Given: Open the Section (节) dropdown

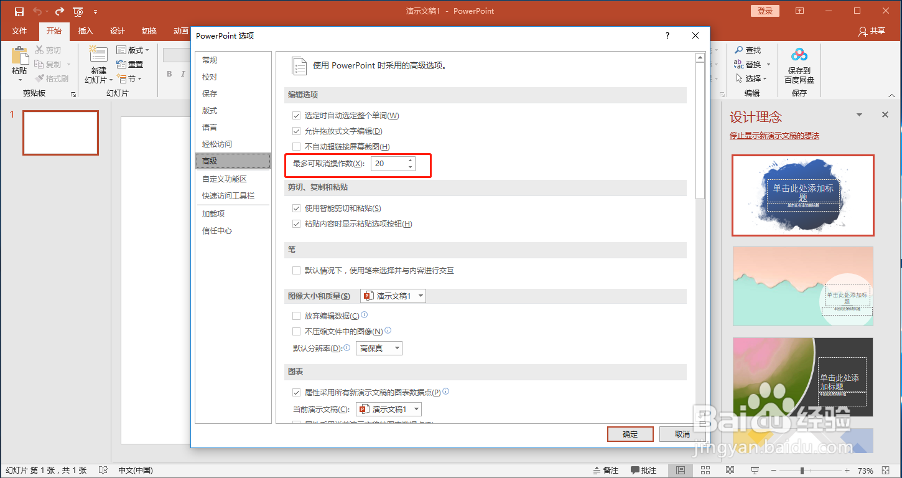Looking at the screenshot, I should pyautogui.click(x=129, y=79).
